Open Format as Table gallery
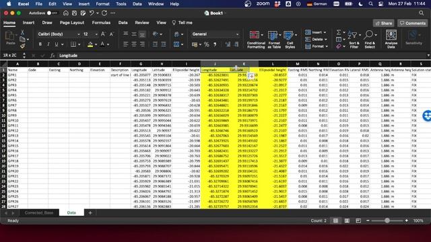Viewport: 431px width, 242px height. [x=274, y=40]
